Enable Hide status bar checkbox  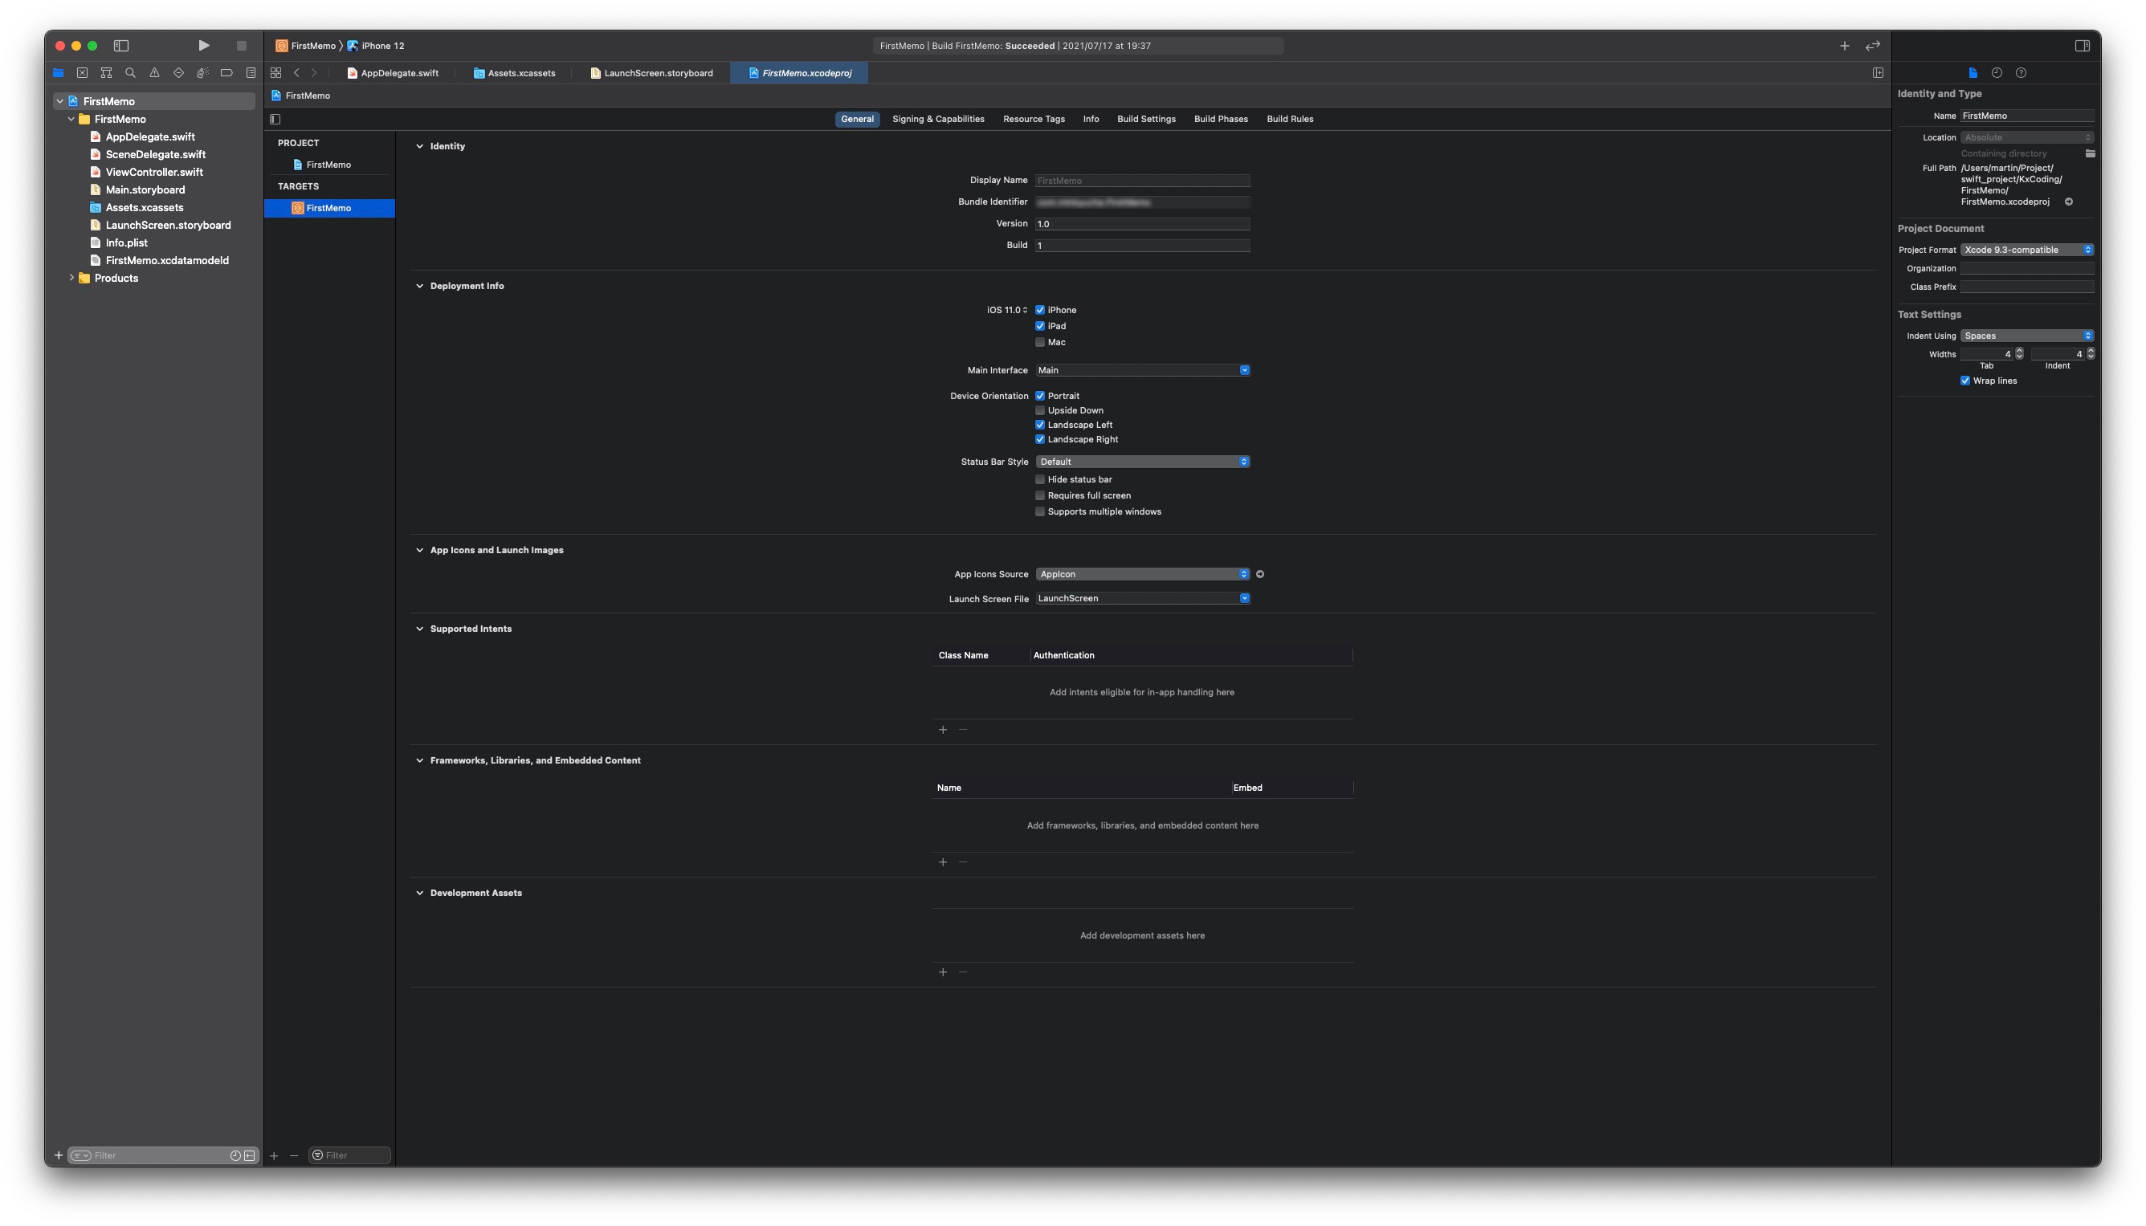point(1040,480)
